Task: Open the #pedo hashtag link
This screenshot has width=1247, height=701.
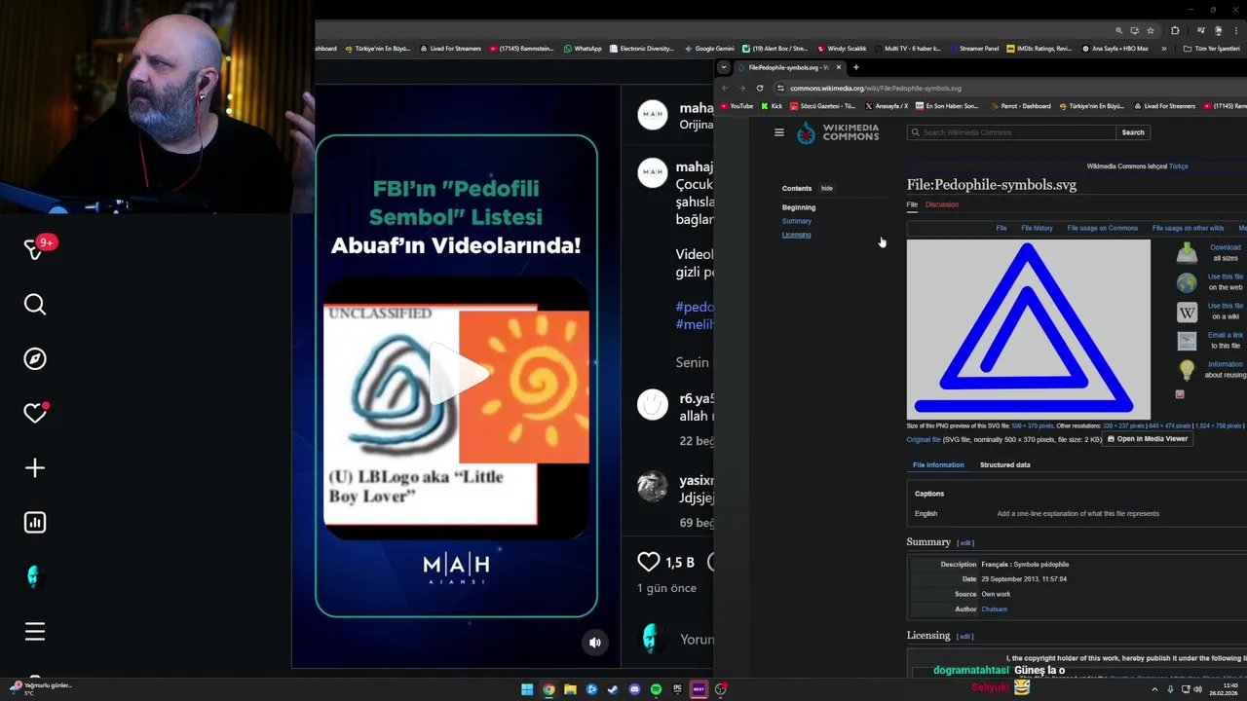Action: tap(695, 307)
